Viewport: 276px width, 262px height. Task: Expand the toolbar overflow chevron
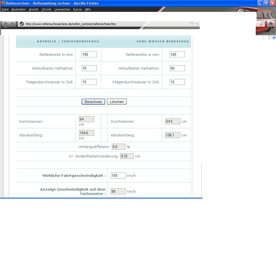[x=273, y=32]
